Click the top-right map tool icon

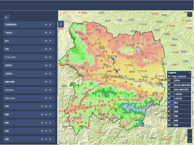point(190,14)
